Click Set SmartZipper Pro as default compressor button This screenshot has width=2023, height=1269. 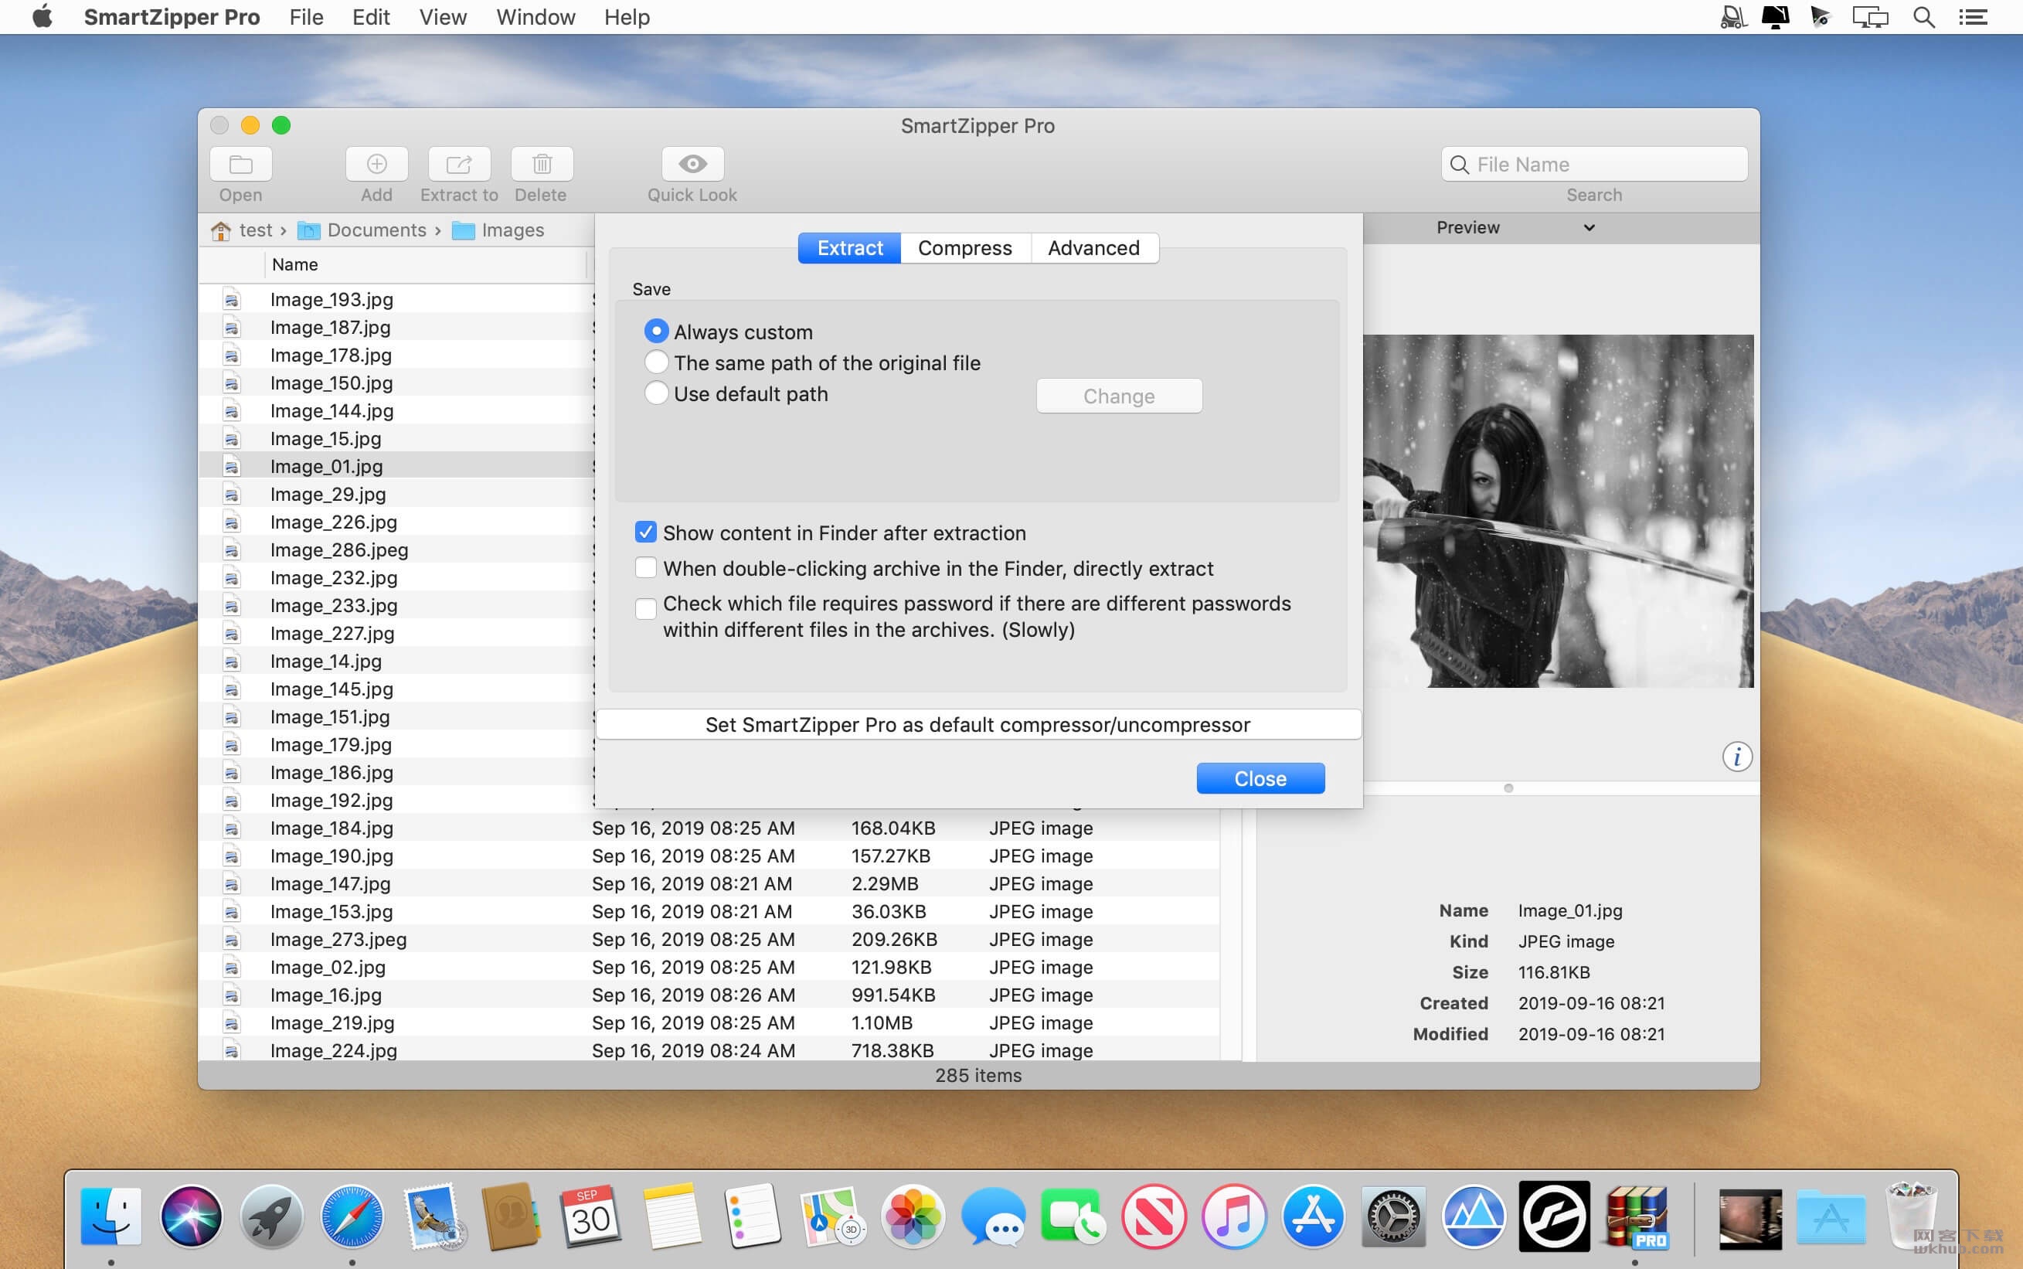(978, 724)
